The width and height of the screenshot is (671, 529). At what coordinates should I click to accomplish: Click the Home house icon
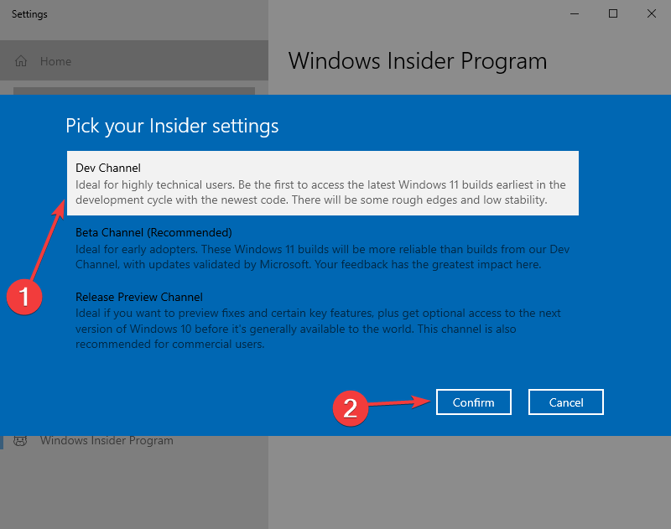(x=21, y=61)
